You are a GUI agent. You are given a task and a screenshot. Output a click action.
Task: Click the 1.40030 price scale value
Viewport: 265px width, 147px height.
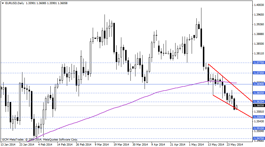click(259, 5)
